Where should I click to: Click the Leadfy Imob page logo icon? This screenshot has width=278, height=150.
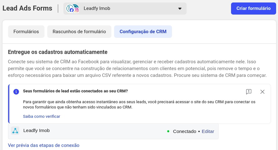72,8
